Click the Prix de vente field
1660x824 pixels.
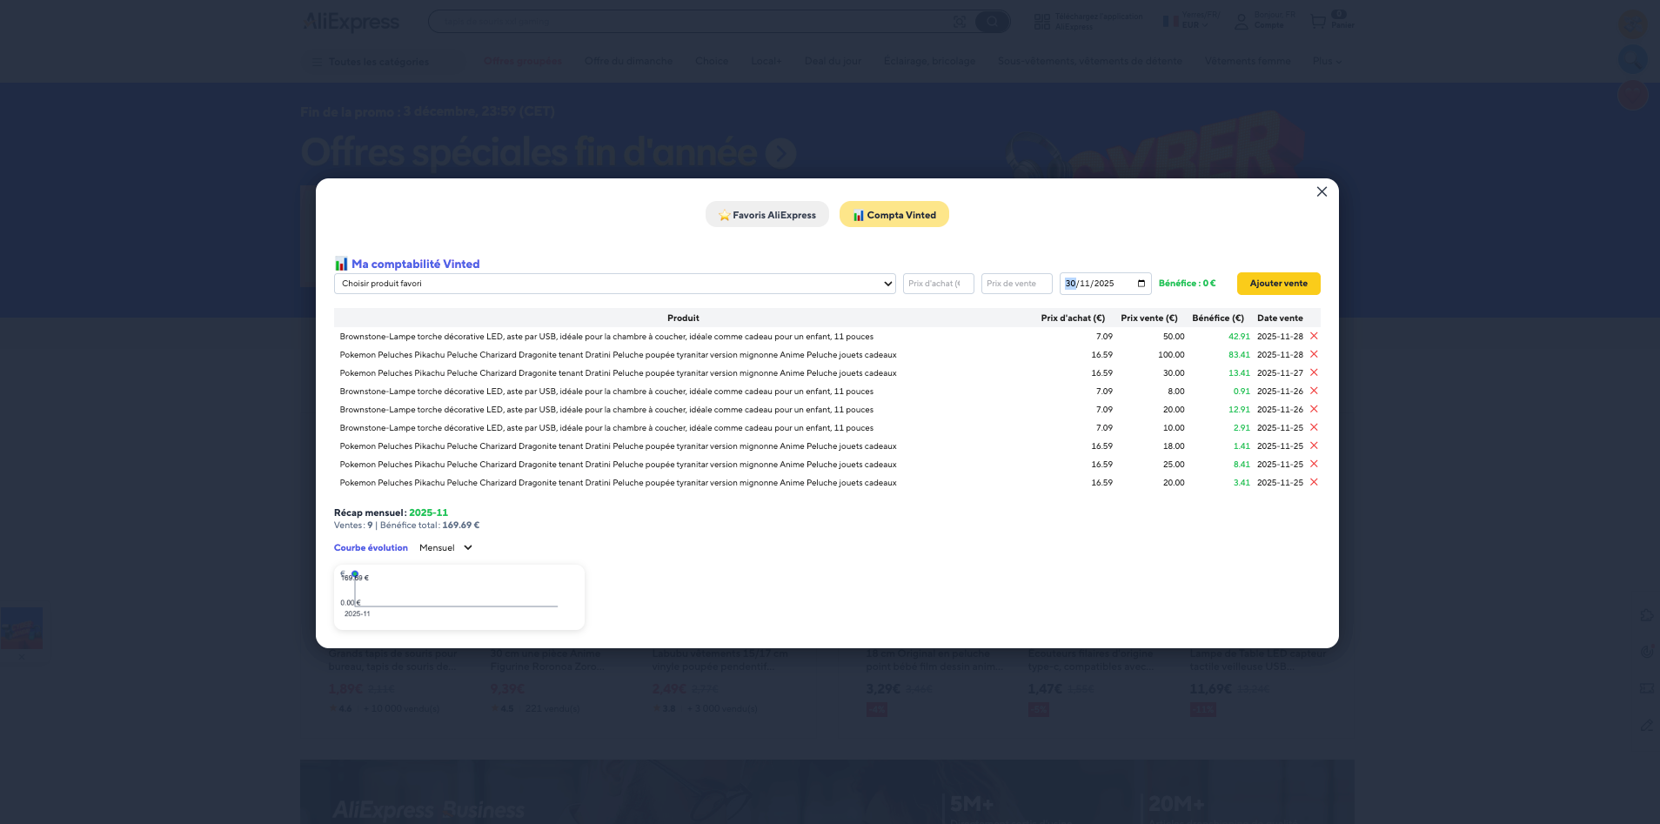(1015, 284)
